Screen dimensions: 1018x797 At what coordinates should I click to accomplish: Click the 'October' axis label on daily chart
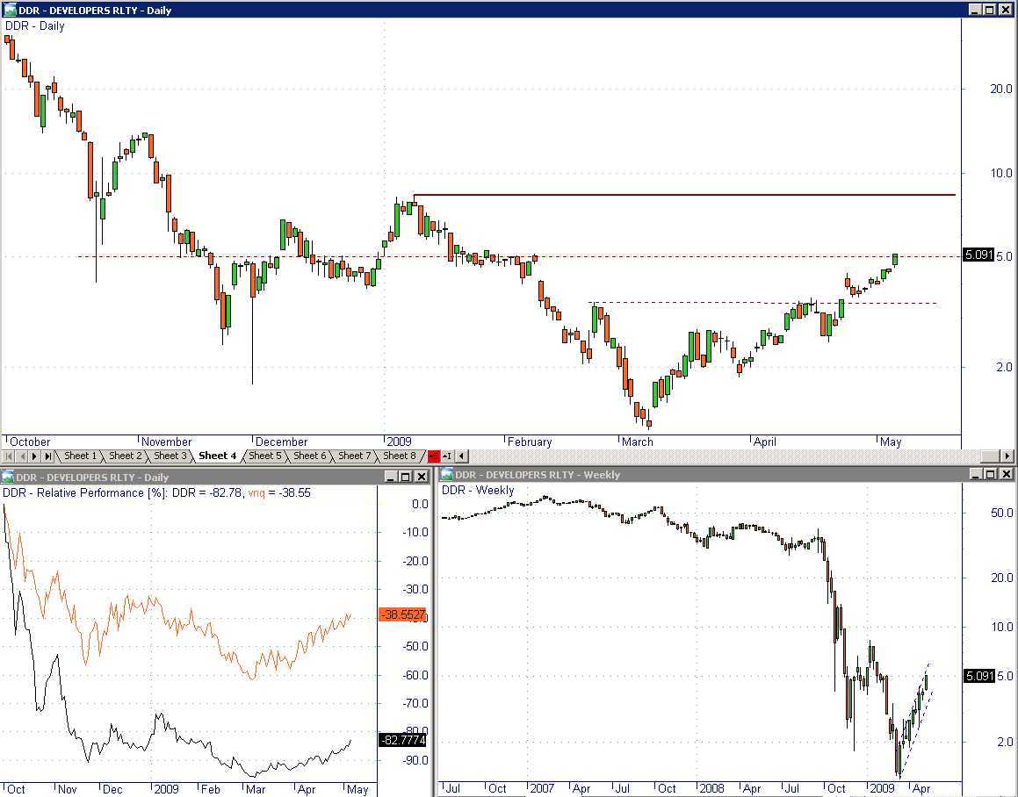pyautogui.click(x=30, y=442)
